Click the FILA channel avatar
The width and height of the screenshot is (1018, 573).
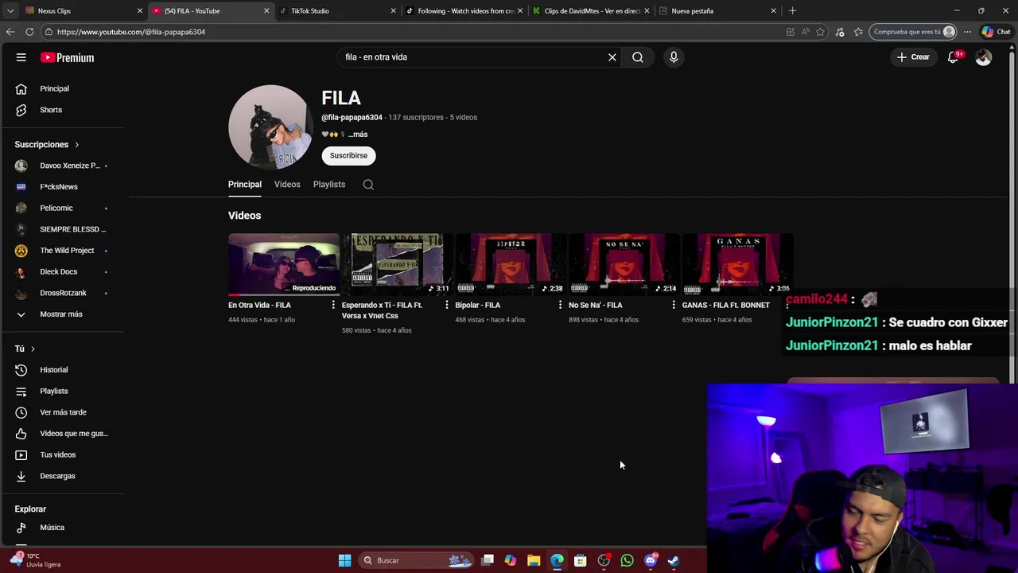(x=270, y=127)
